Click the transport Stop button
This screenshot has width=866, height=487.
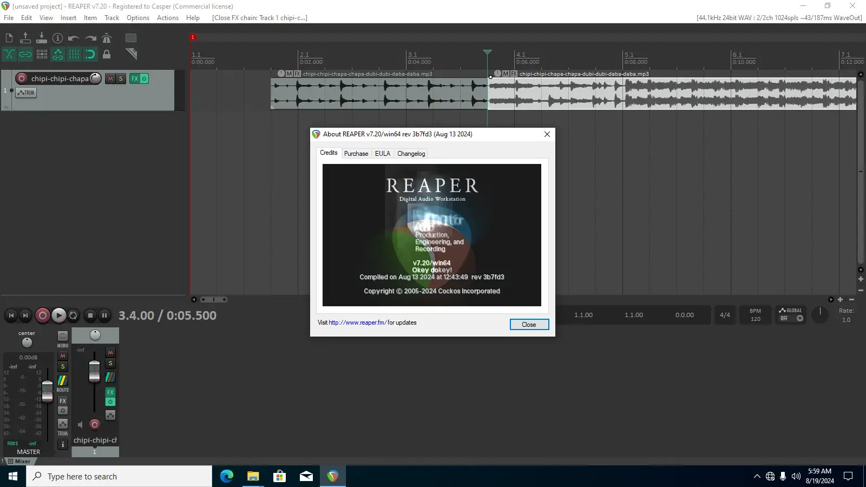coord(90,315)
